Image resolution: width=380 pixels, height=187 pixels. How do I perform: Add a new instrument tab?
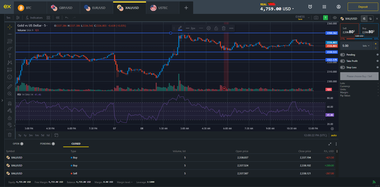[x=186, y=8]
